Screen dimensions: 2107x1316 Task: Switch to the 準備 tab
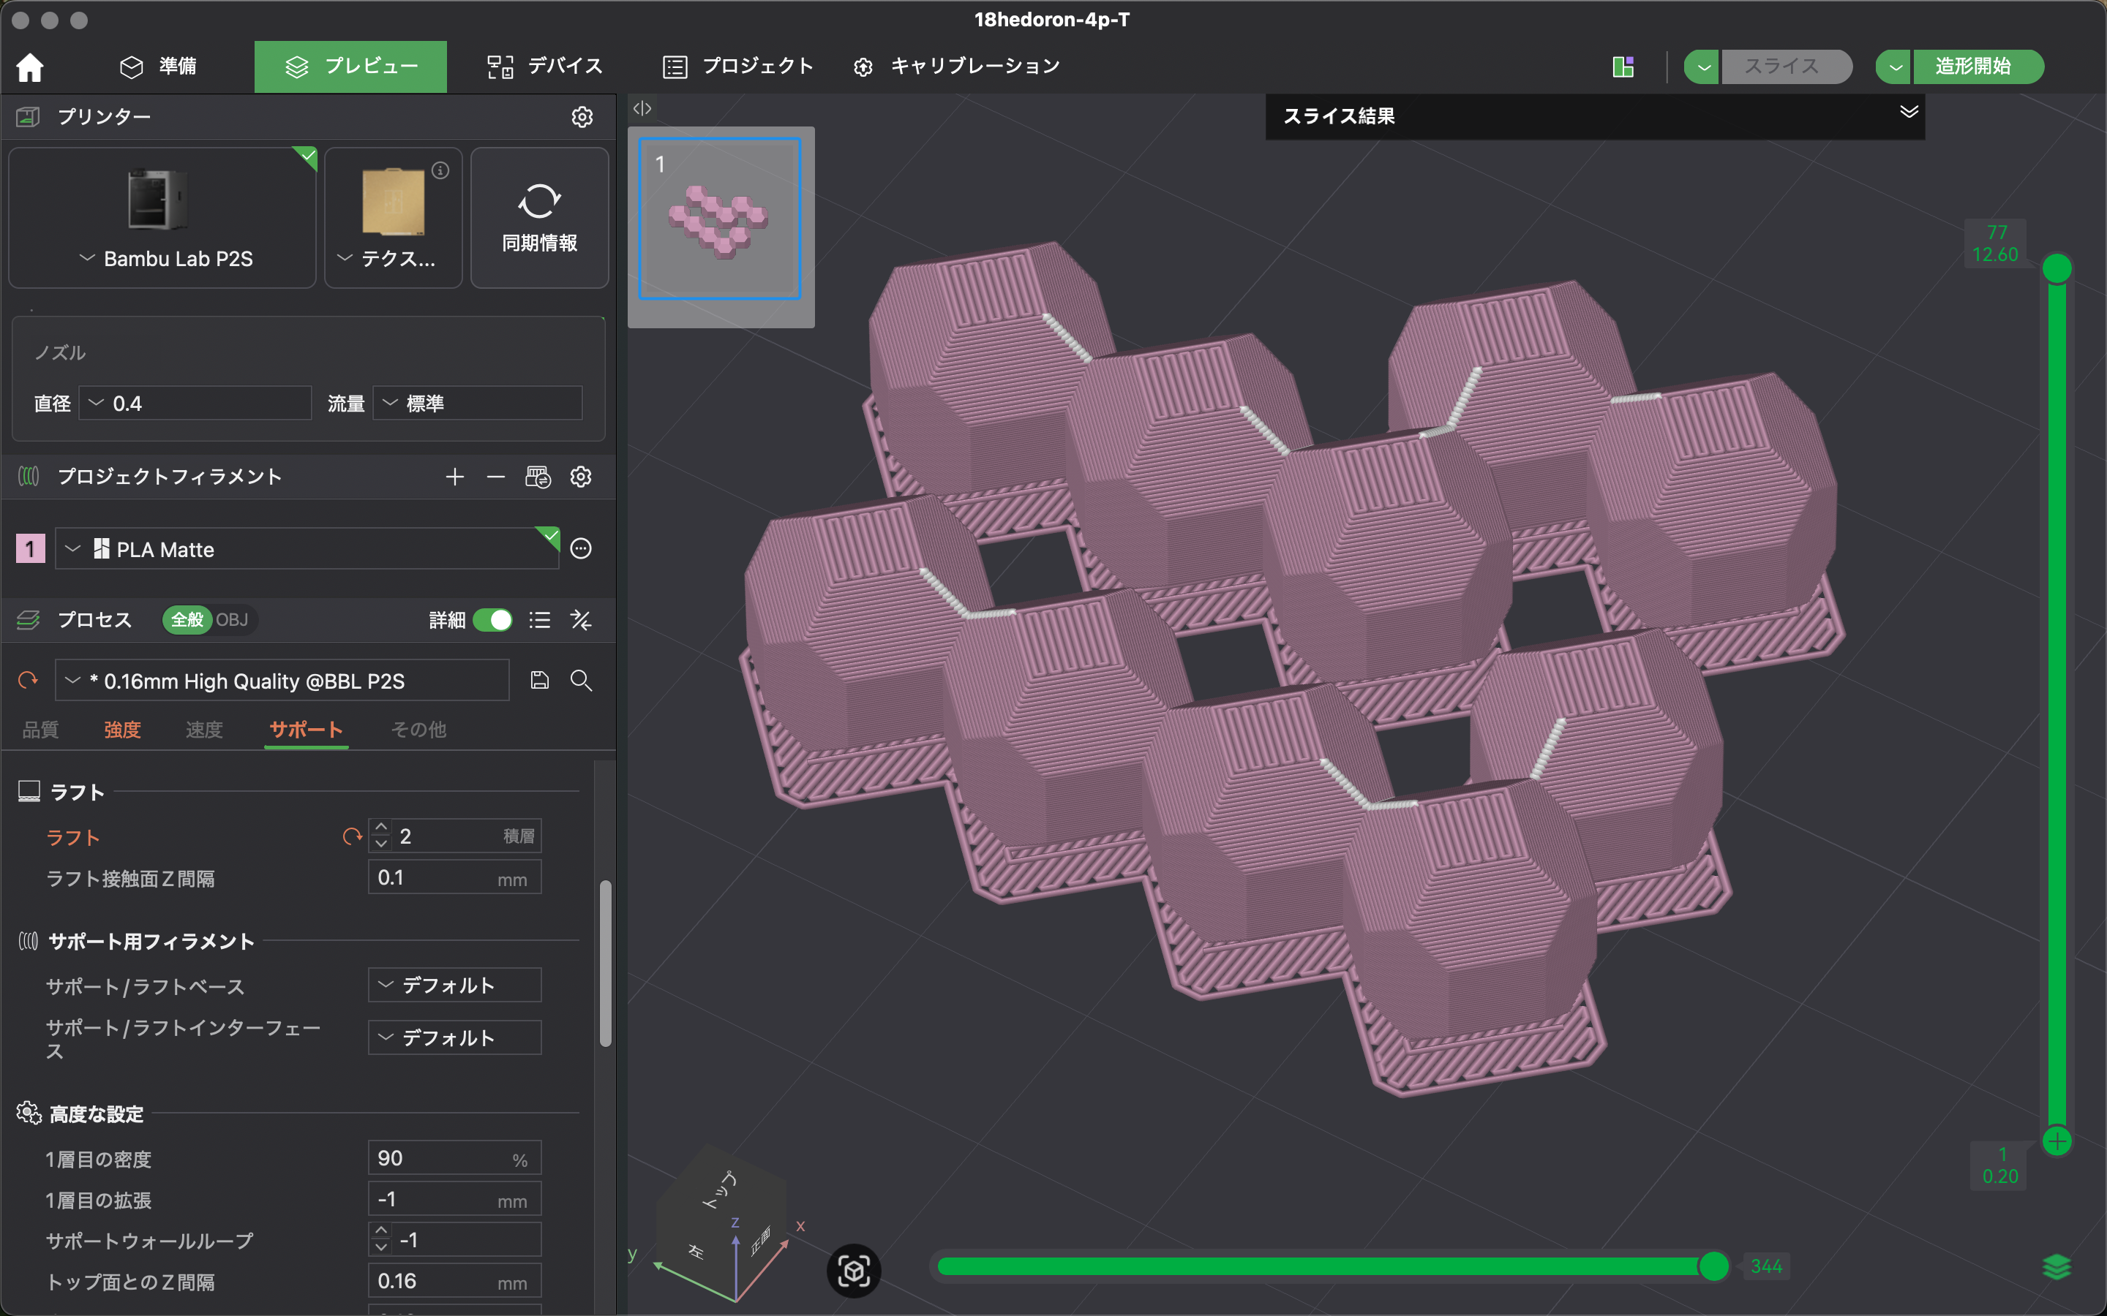pos(159,67)
